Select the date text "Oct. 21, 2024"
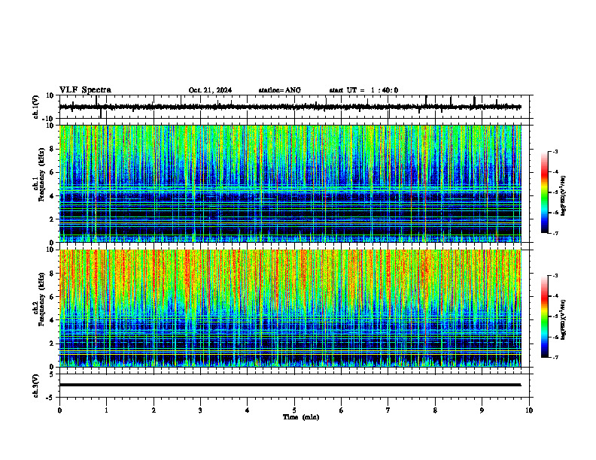Screen dimensions: 596x460 pyautogui.click(x=210, y=90)
